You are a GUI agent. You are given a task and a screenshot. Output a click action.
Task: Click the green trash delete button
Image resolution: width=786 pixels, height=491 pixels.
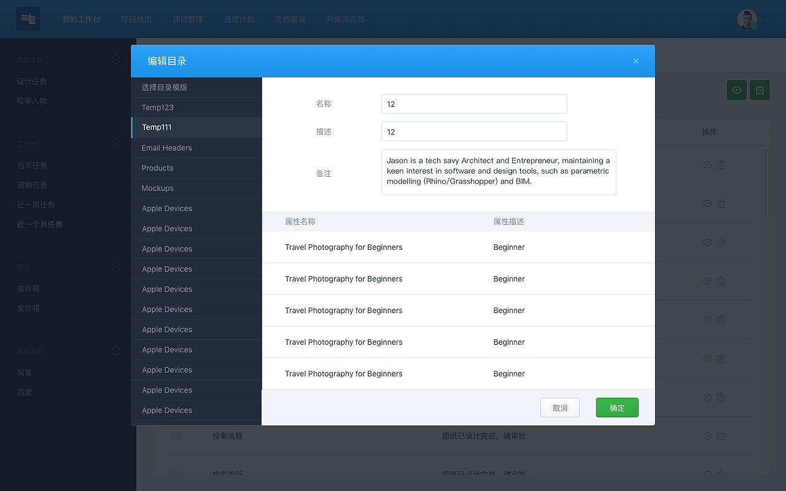coord(760,90)
